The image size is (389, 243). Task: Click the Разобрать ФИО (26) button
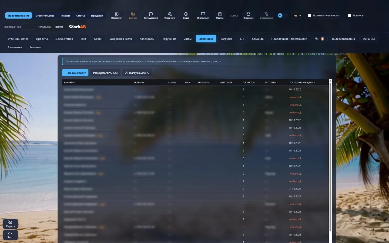pos(105,73)
